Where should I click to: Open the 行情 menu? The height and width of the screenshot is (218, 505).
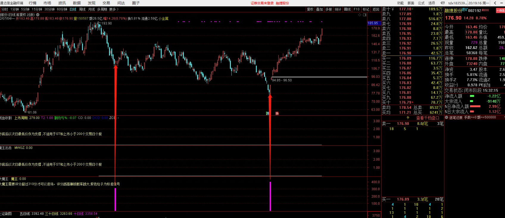click(32, 3)
